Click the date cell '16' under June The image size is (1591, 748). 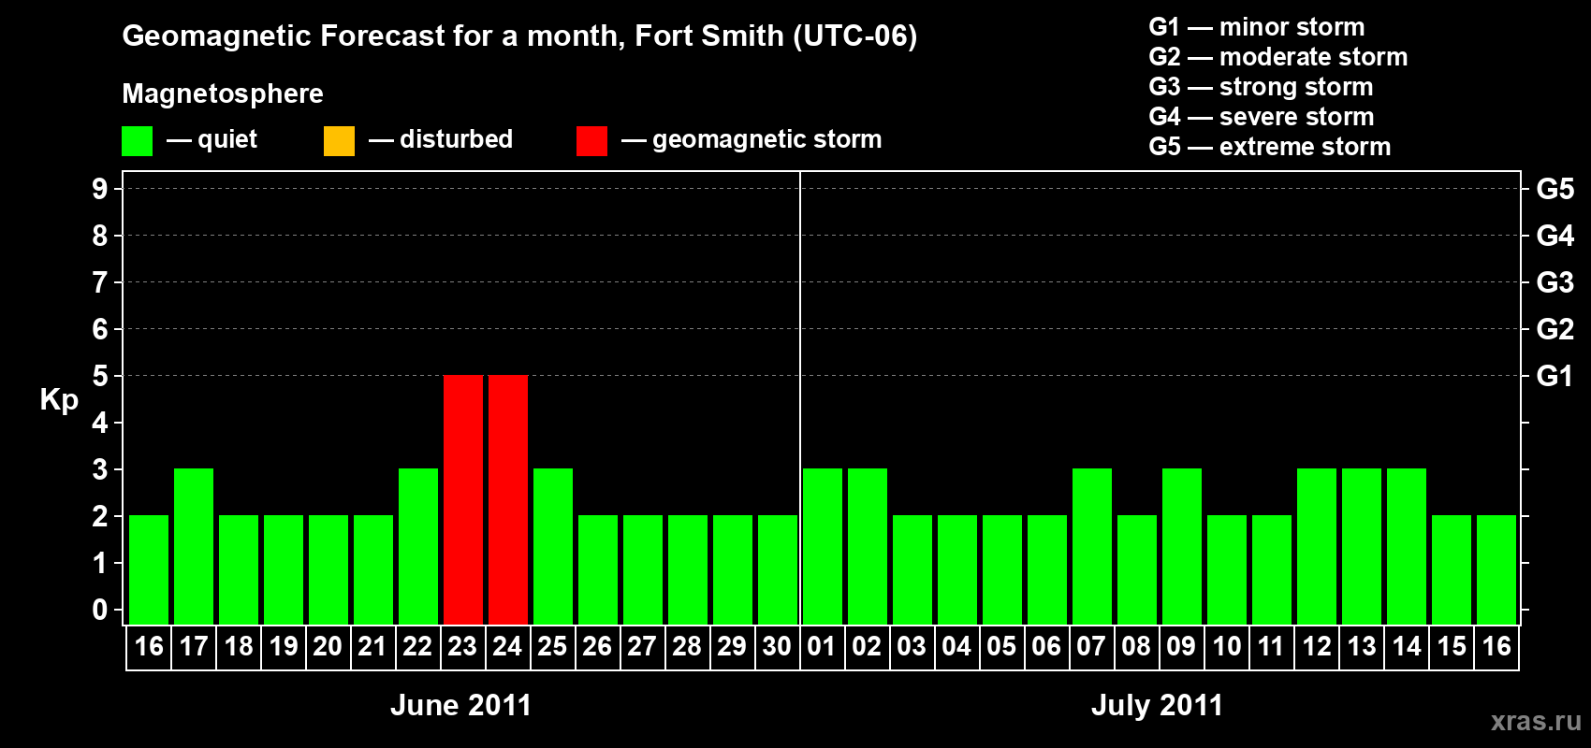pyautogui.click(x=149, y=647)
